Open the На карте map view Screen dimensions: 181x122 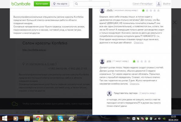click(60, 4)
